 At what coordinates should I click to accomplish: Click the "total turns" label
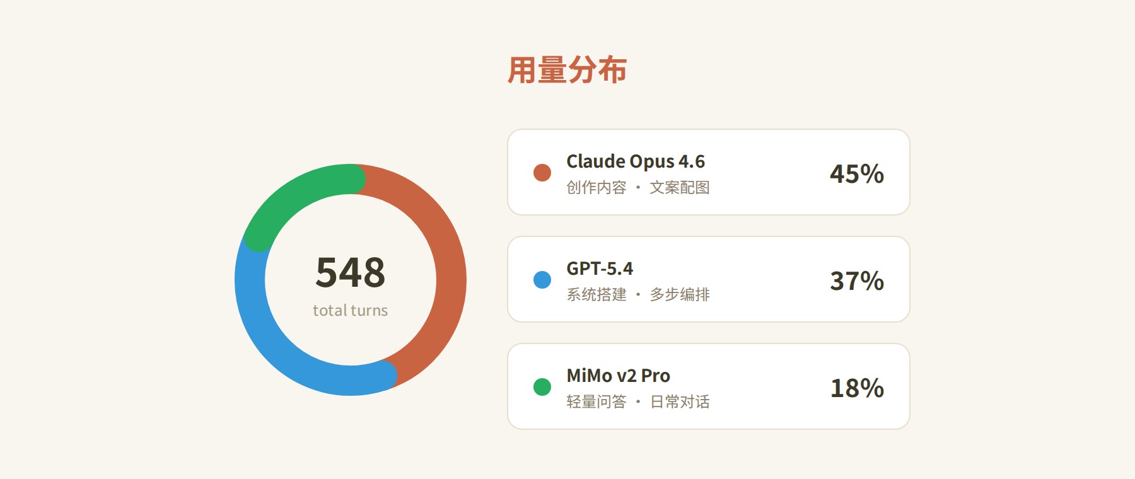click(351, 310)
